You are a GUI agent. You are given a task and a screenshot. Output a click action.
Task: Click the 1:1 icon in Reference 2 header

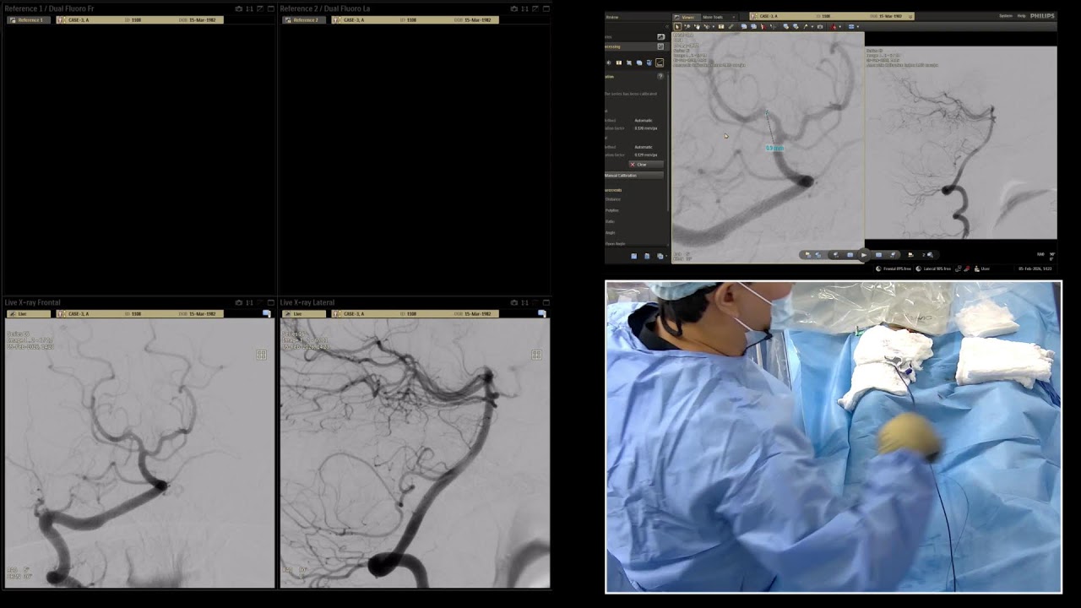524,8
